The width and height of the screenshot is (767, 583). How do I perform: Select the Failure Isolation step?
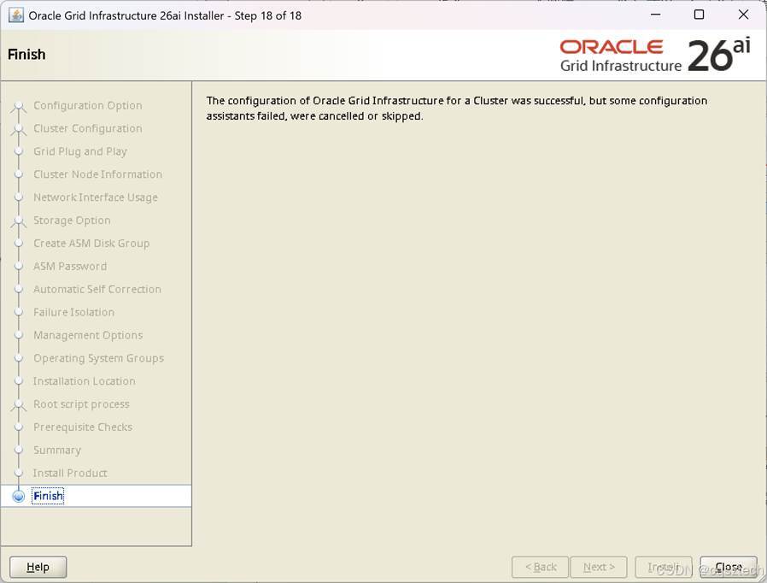coord(73,312)
